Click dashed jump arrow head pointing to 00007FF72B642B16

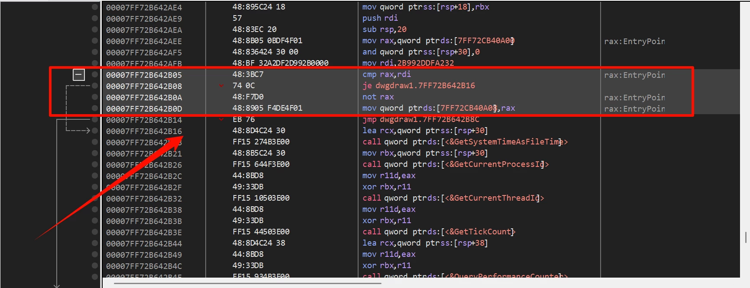[87, 130]
